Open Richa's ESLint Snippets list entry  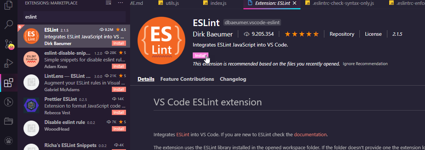click(74, 145)
